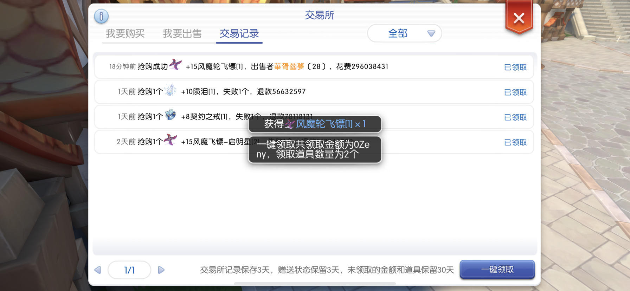
Task: Open the info icon in top-left corner
Action: coord(101,16)
